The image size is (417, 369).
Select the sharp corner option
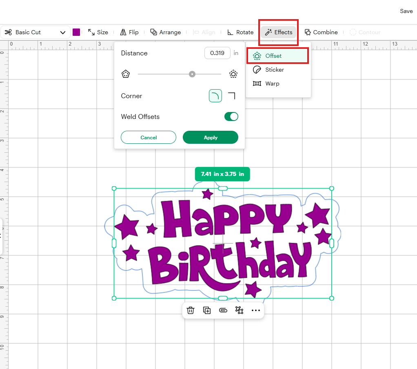click(x=232, y=96)
